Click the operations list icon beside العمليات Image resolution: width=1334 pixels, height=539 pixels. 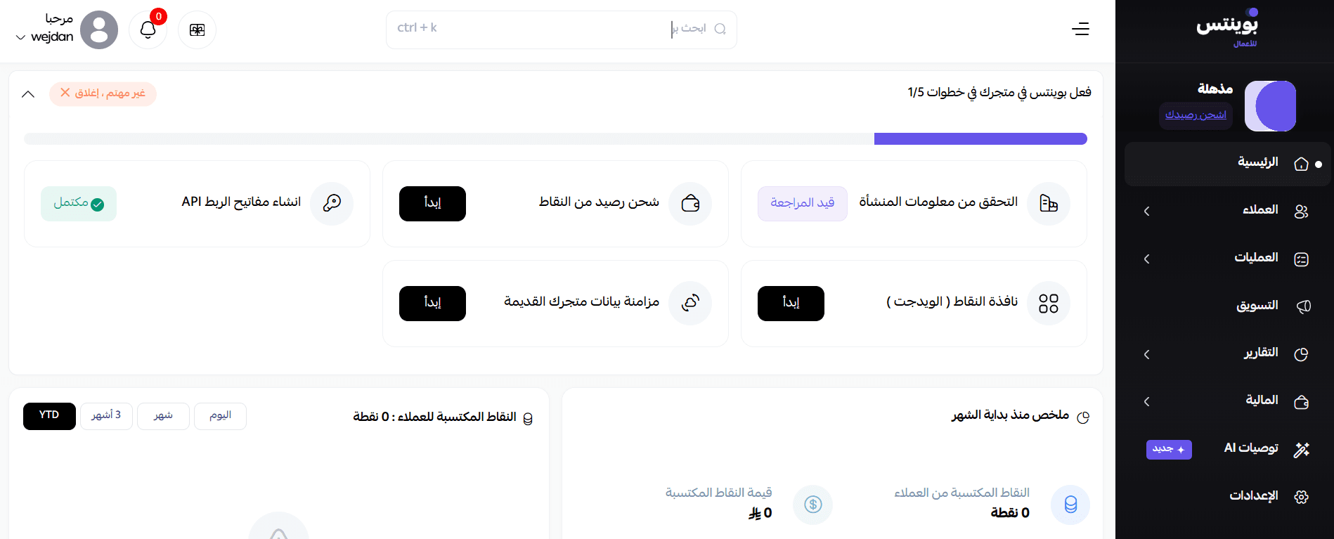point(1301,259)
